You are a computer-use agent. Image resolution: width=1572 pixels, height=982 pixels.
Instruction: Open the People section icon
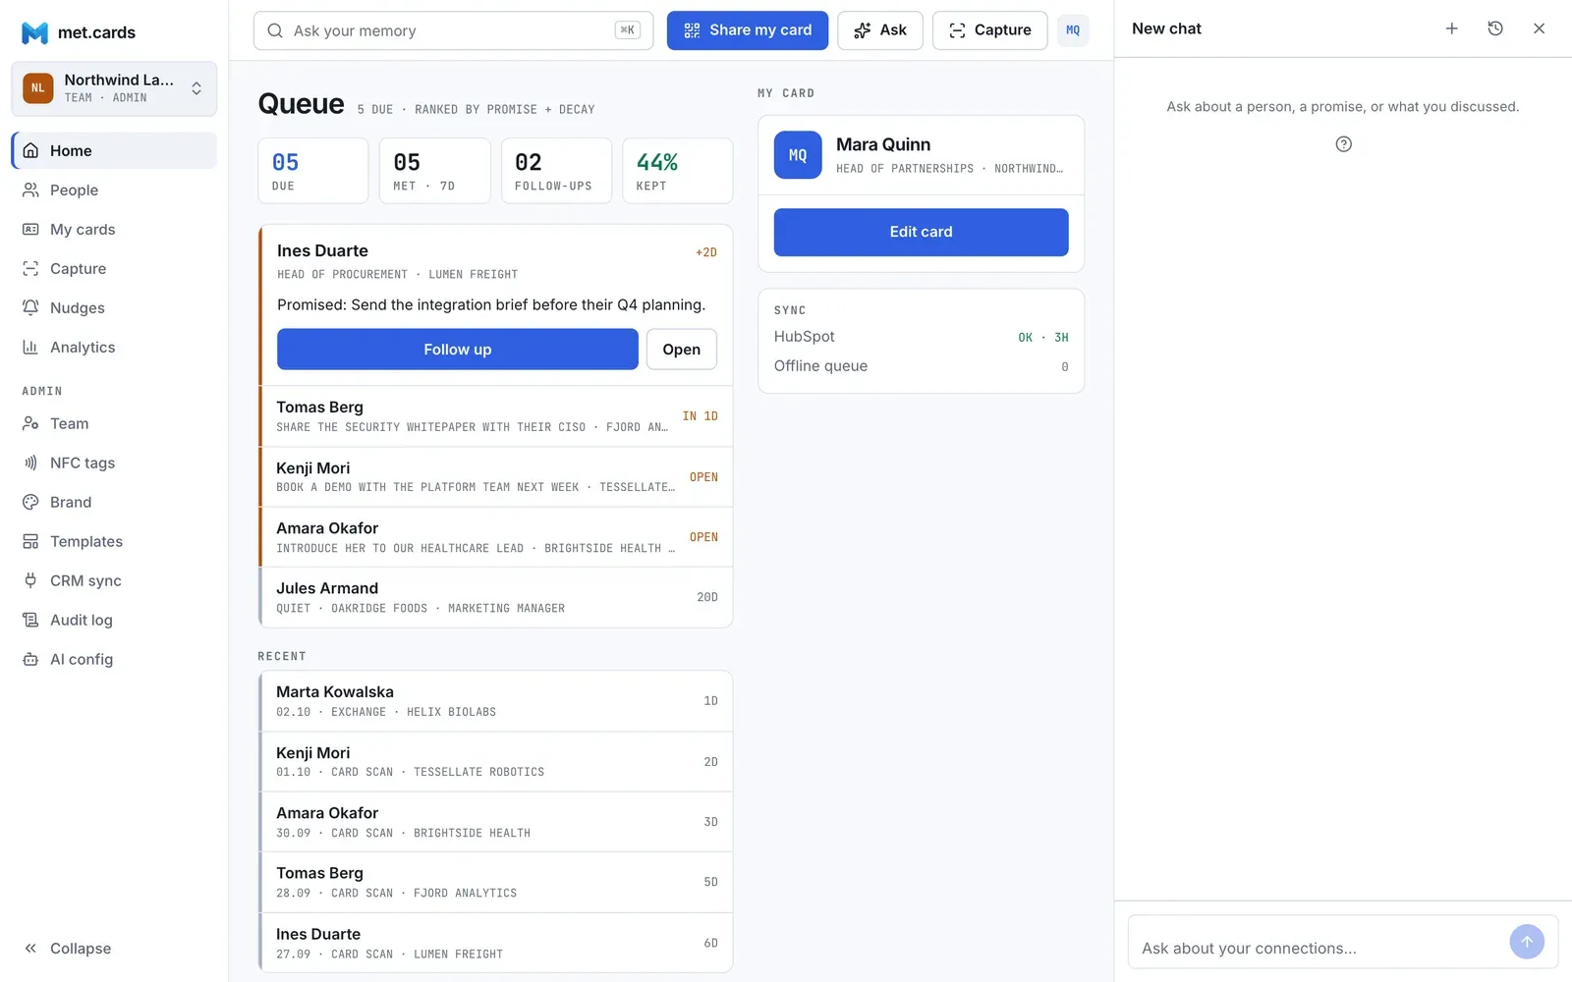[x=31, y=190]
